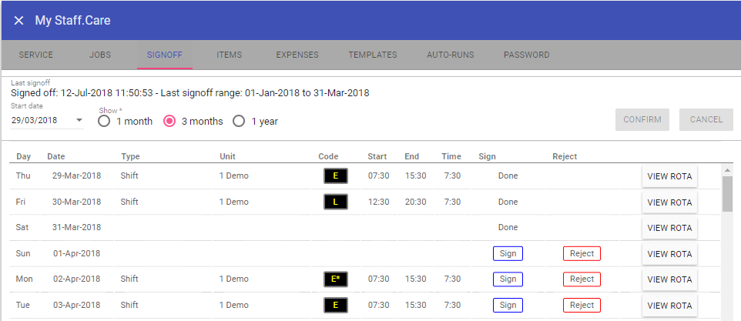Sign the Sunday 01-Apr-2018 entry
741x321 pixels.
click(508, 253)
